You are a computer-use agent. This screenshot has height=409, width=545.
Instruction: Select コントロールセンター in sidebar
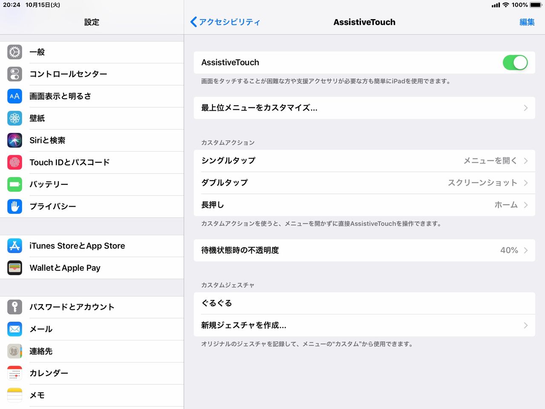click(92, 74)
